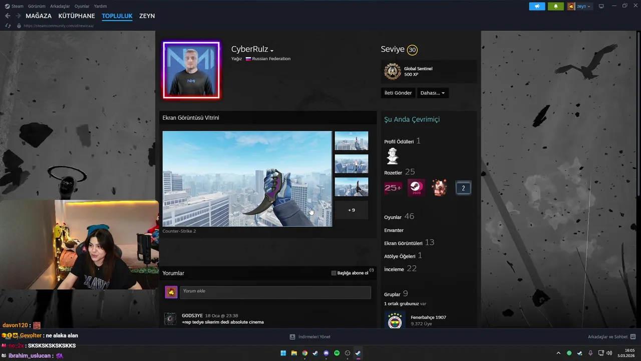Image resolution: width=641 pixels, height=361 pixels.
Task: Open 'İnceleme' reviews link
Action: click(x=394, y=269)
